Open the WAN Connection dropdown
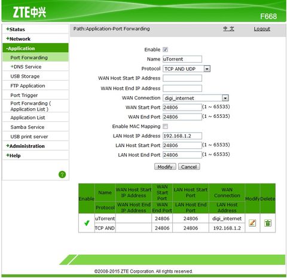The height and width of the screenshot is (278, 287). point(196,98)
